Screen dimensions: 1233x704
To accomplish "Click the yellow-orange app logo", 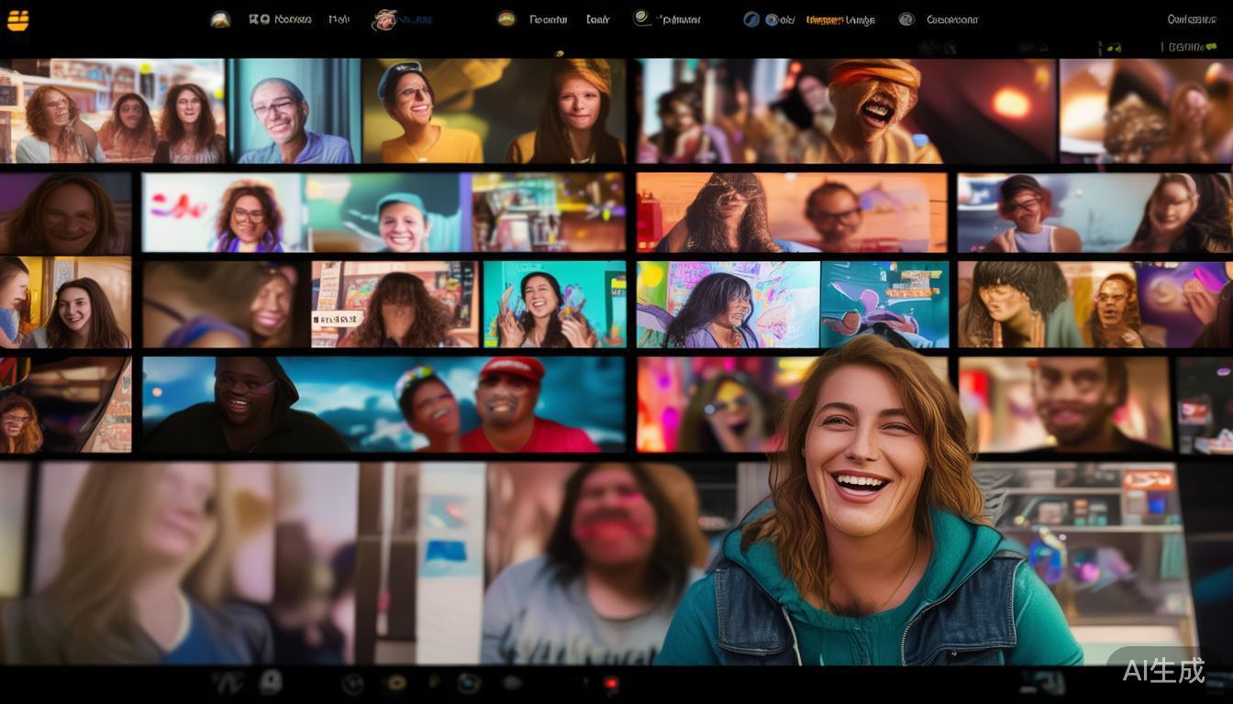I will tap(17, 20).
